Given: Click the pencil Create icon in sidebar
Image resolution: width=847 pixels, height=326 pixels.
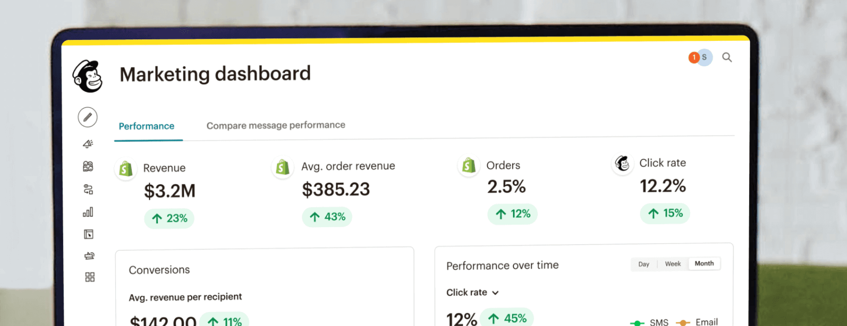Looking at the screenshot, I should pos(87,117).
